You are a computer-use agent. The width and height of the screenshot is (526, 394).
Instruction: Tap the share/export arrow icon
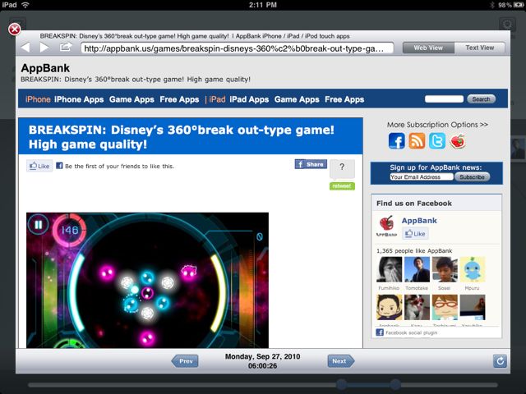tap(66, 47)
